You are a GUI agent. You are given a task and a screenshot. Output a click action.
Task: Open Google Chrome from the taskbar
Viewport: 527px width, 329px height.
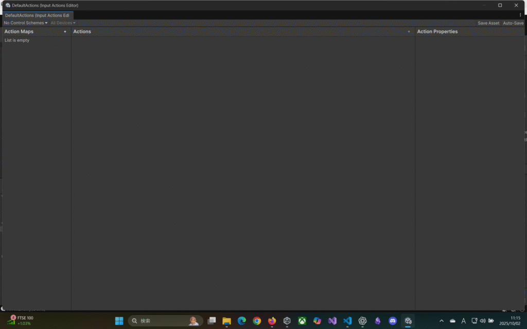point(257,321)
